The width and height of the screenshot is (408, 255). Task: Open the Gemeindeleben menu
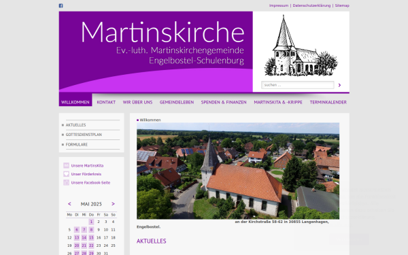[x=177, y=102]
